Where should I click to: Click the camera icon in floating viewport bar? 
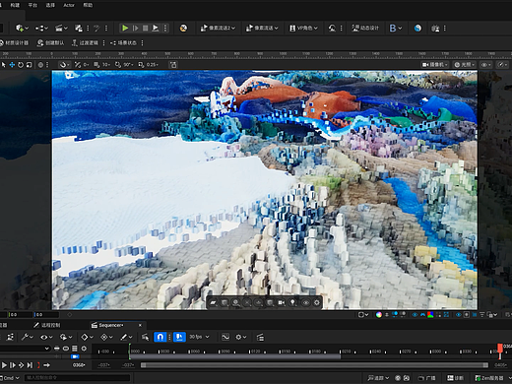point(282,302)
